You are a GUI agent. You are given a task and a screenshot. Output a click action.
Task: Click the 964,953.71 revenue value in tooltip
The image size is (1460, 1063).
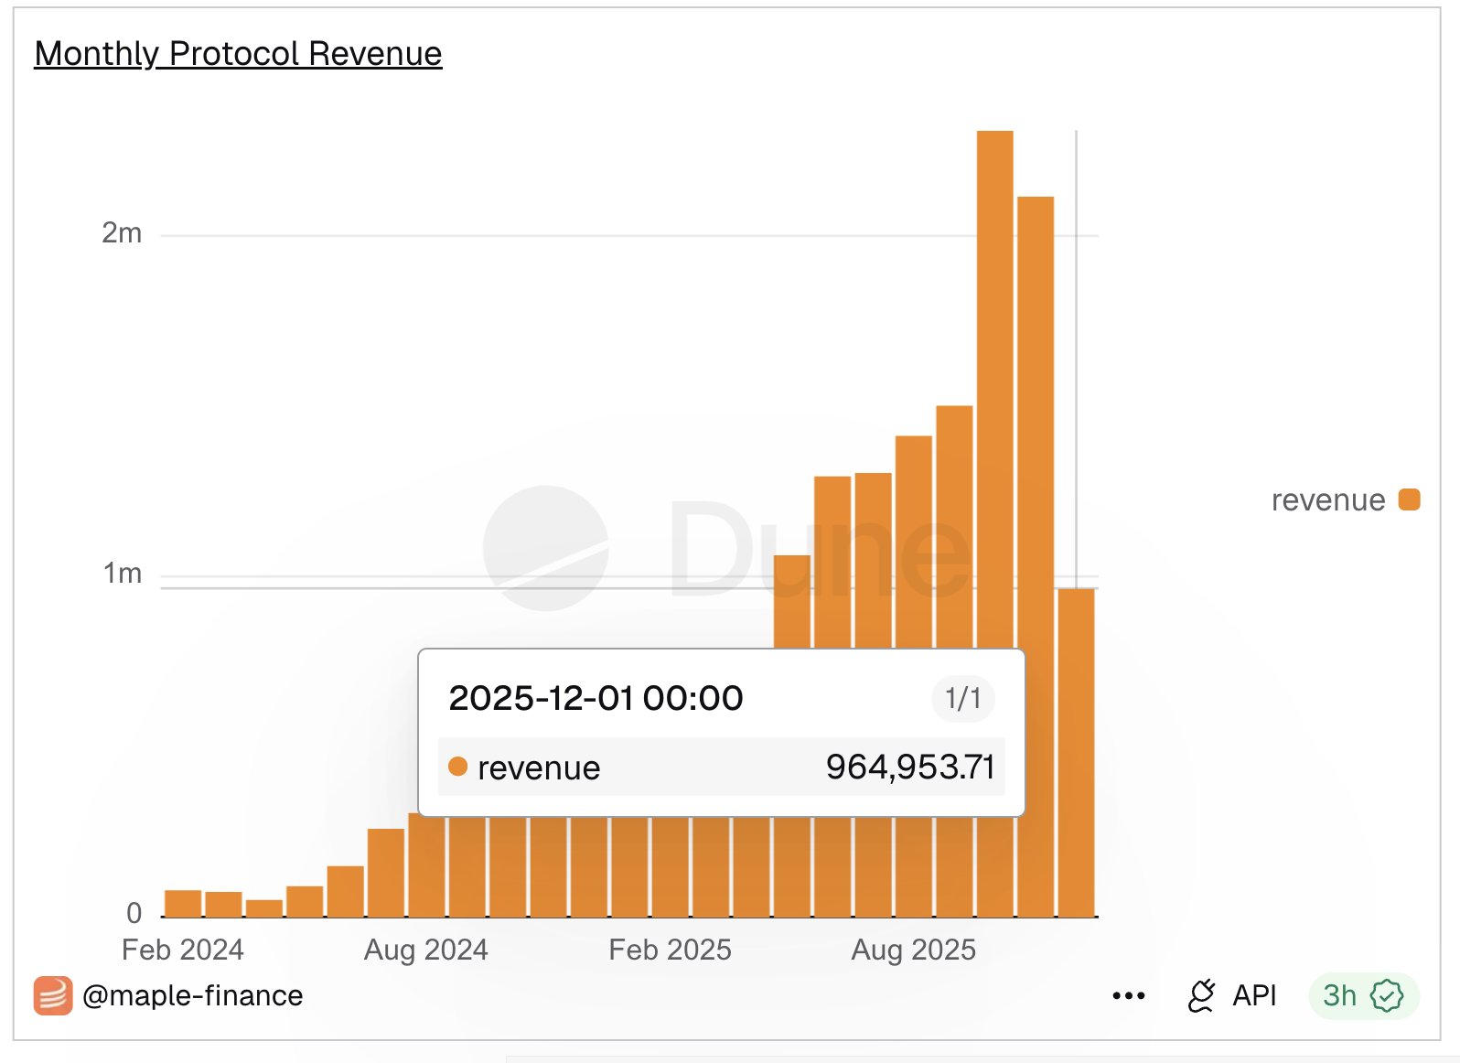click(909, 767)
